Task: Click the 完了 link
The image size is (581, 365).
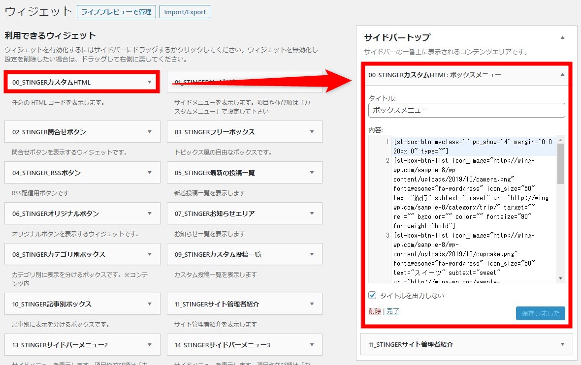Action: (x=392, y=311)
